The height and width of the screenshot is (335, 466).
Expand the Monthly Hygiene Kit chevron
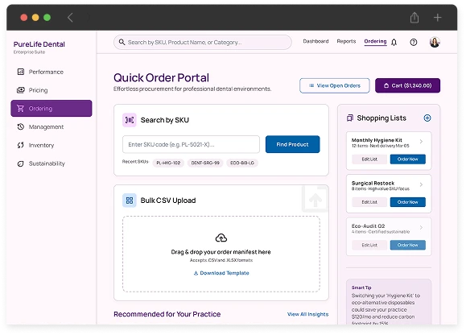point(421,142)
